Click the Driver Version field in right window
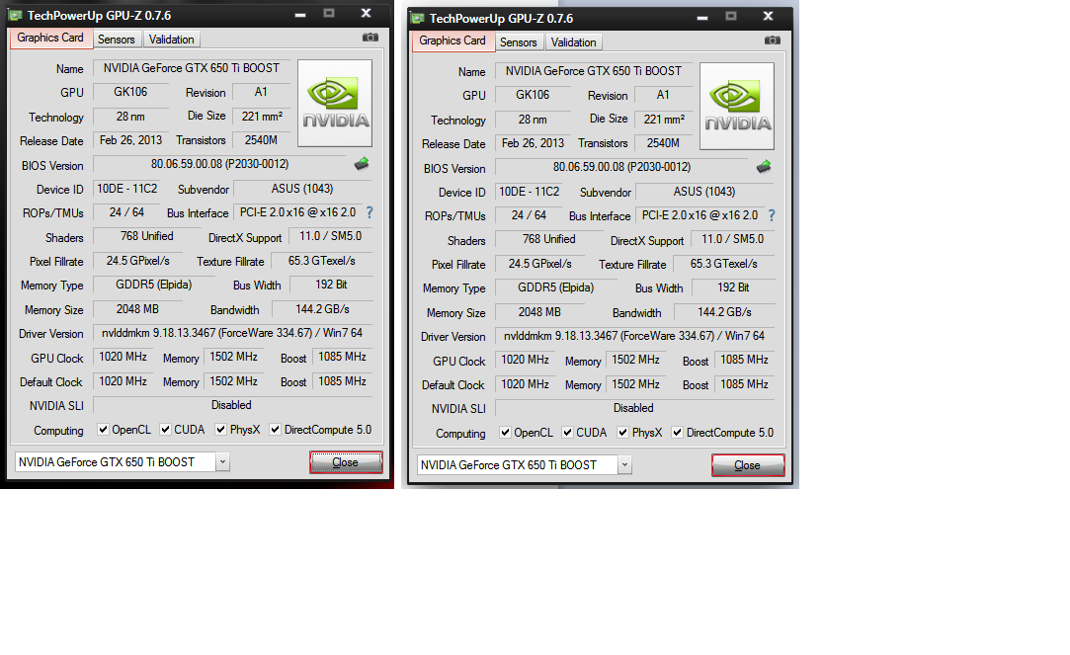The height and width of the screenshot is (655, 1070). (634, 336)
